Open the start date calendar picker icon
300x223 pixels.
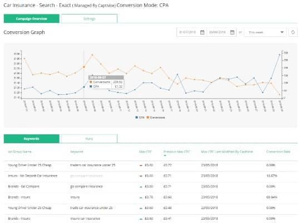tap(202, 32)
